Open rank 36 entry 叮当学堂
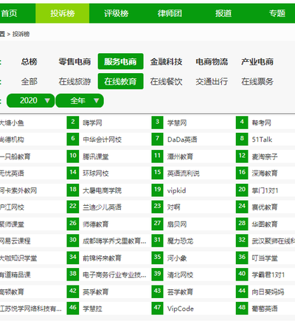 click(265, 258)
